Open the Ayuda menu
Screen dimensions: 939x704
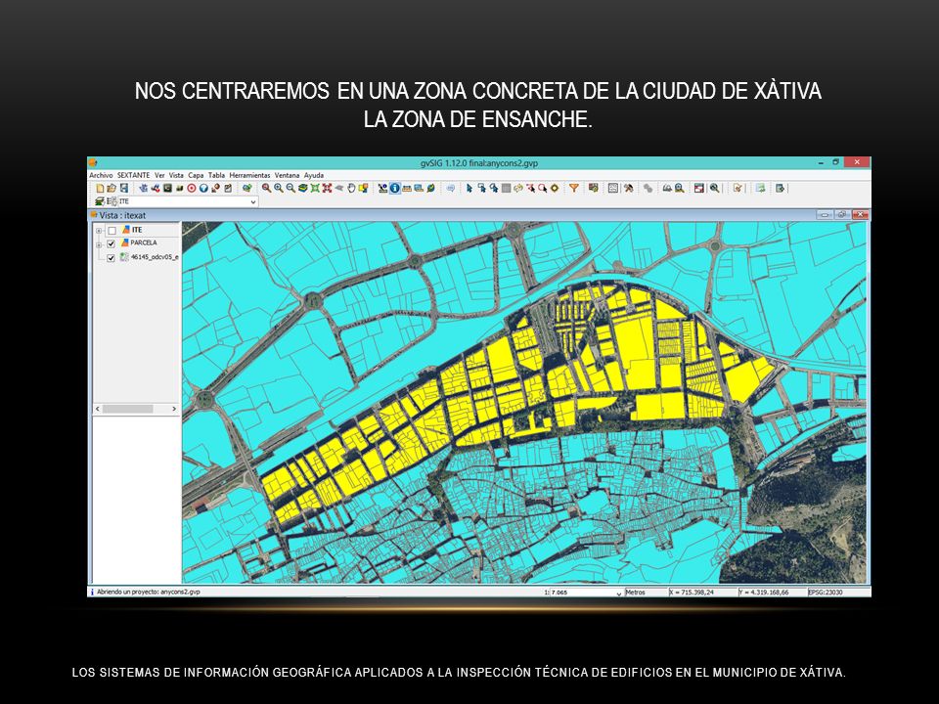pyautogui.click(x=314, y=175)
